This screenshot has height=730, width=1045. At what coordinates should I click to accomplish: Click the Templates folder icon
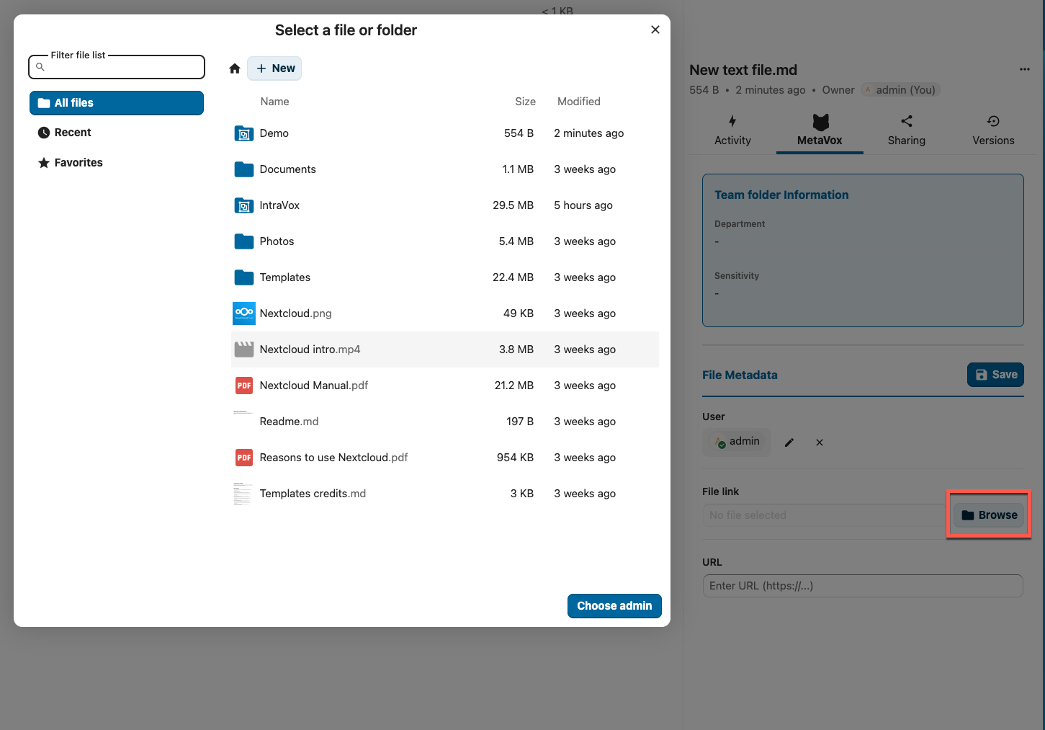(x=244, y=277)
